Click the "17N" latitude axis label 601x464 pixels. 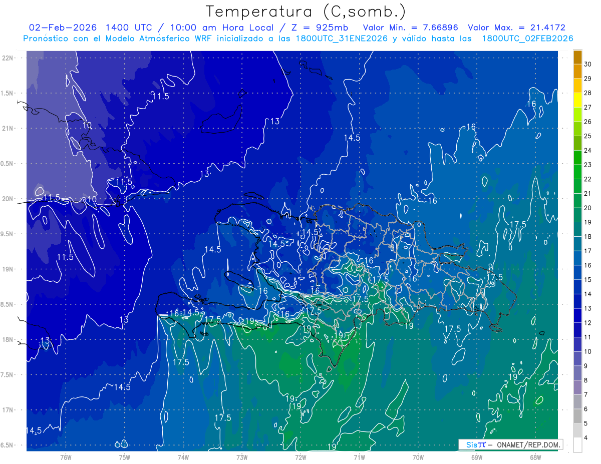tap(8, 410)
